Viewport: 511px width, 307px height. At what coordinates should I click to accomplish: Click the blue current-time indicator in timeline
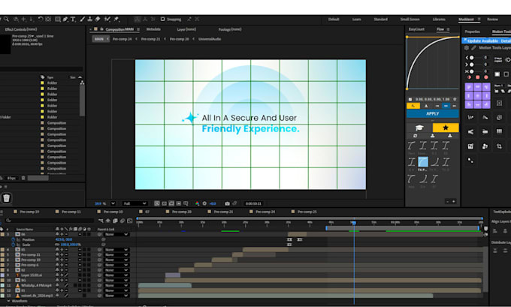[354, 223]
